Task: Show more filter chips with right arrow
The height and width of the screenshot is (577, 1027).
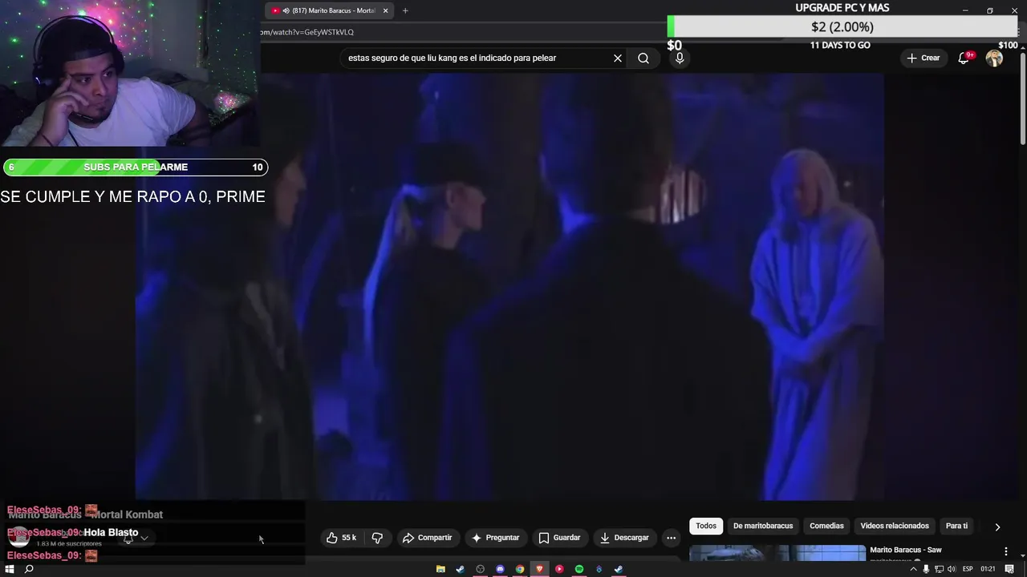Action: pos(997,527)
